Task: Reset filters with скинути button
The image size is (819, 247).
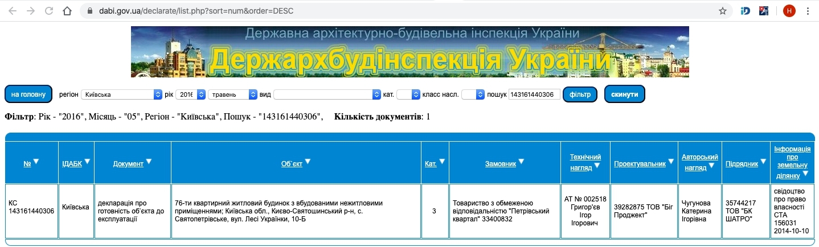Action: click(625, 94)
